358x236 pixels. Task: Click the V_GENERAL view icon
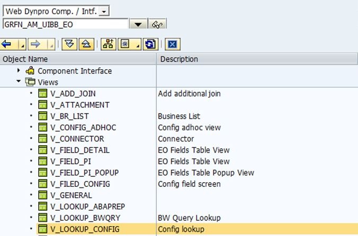tap(43, 195)
